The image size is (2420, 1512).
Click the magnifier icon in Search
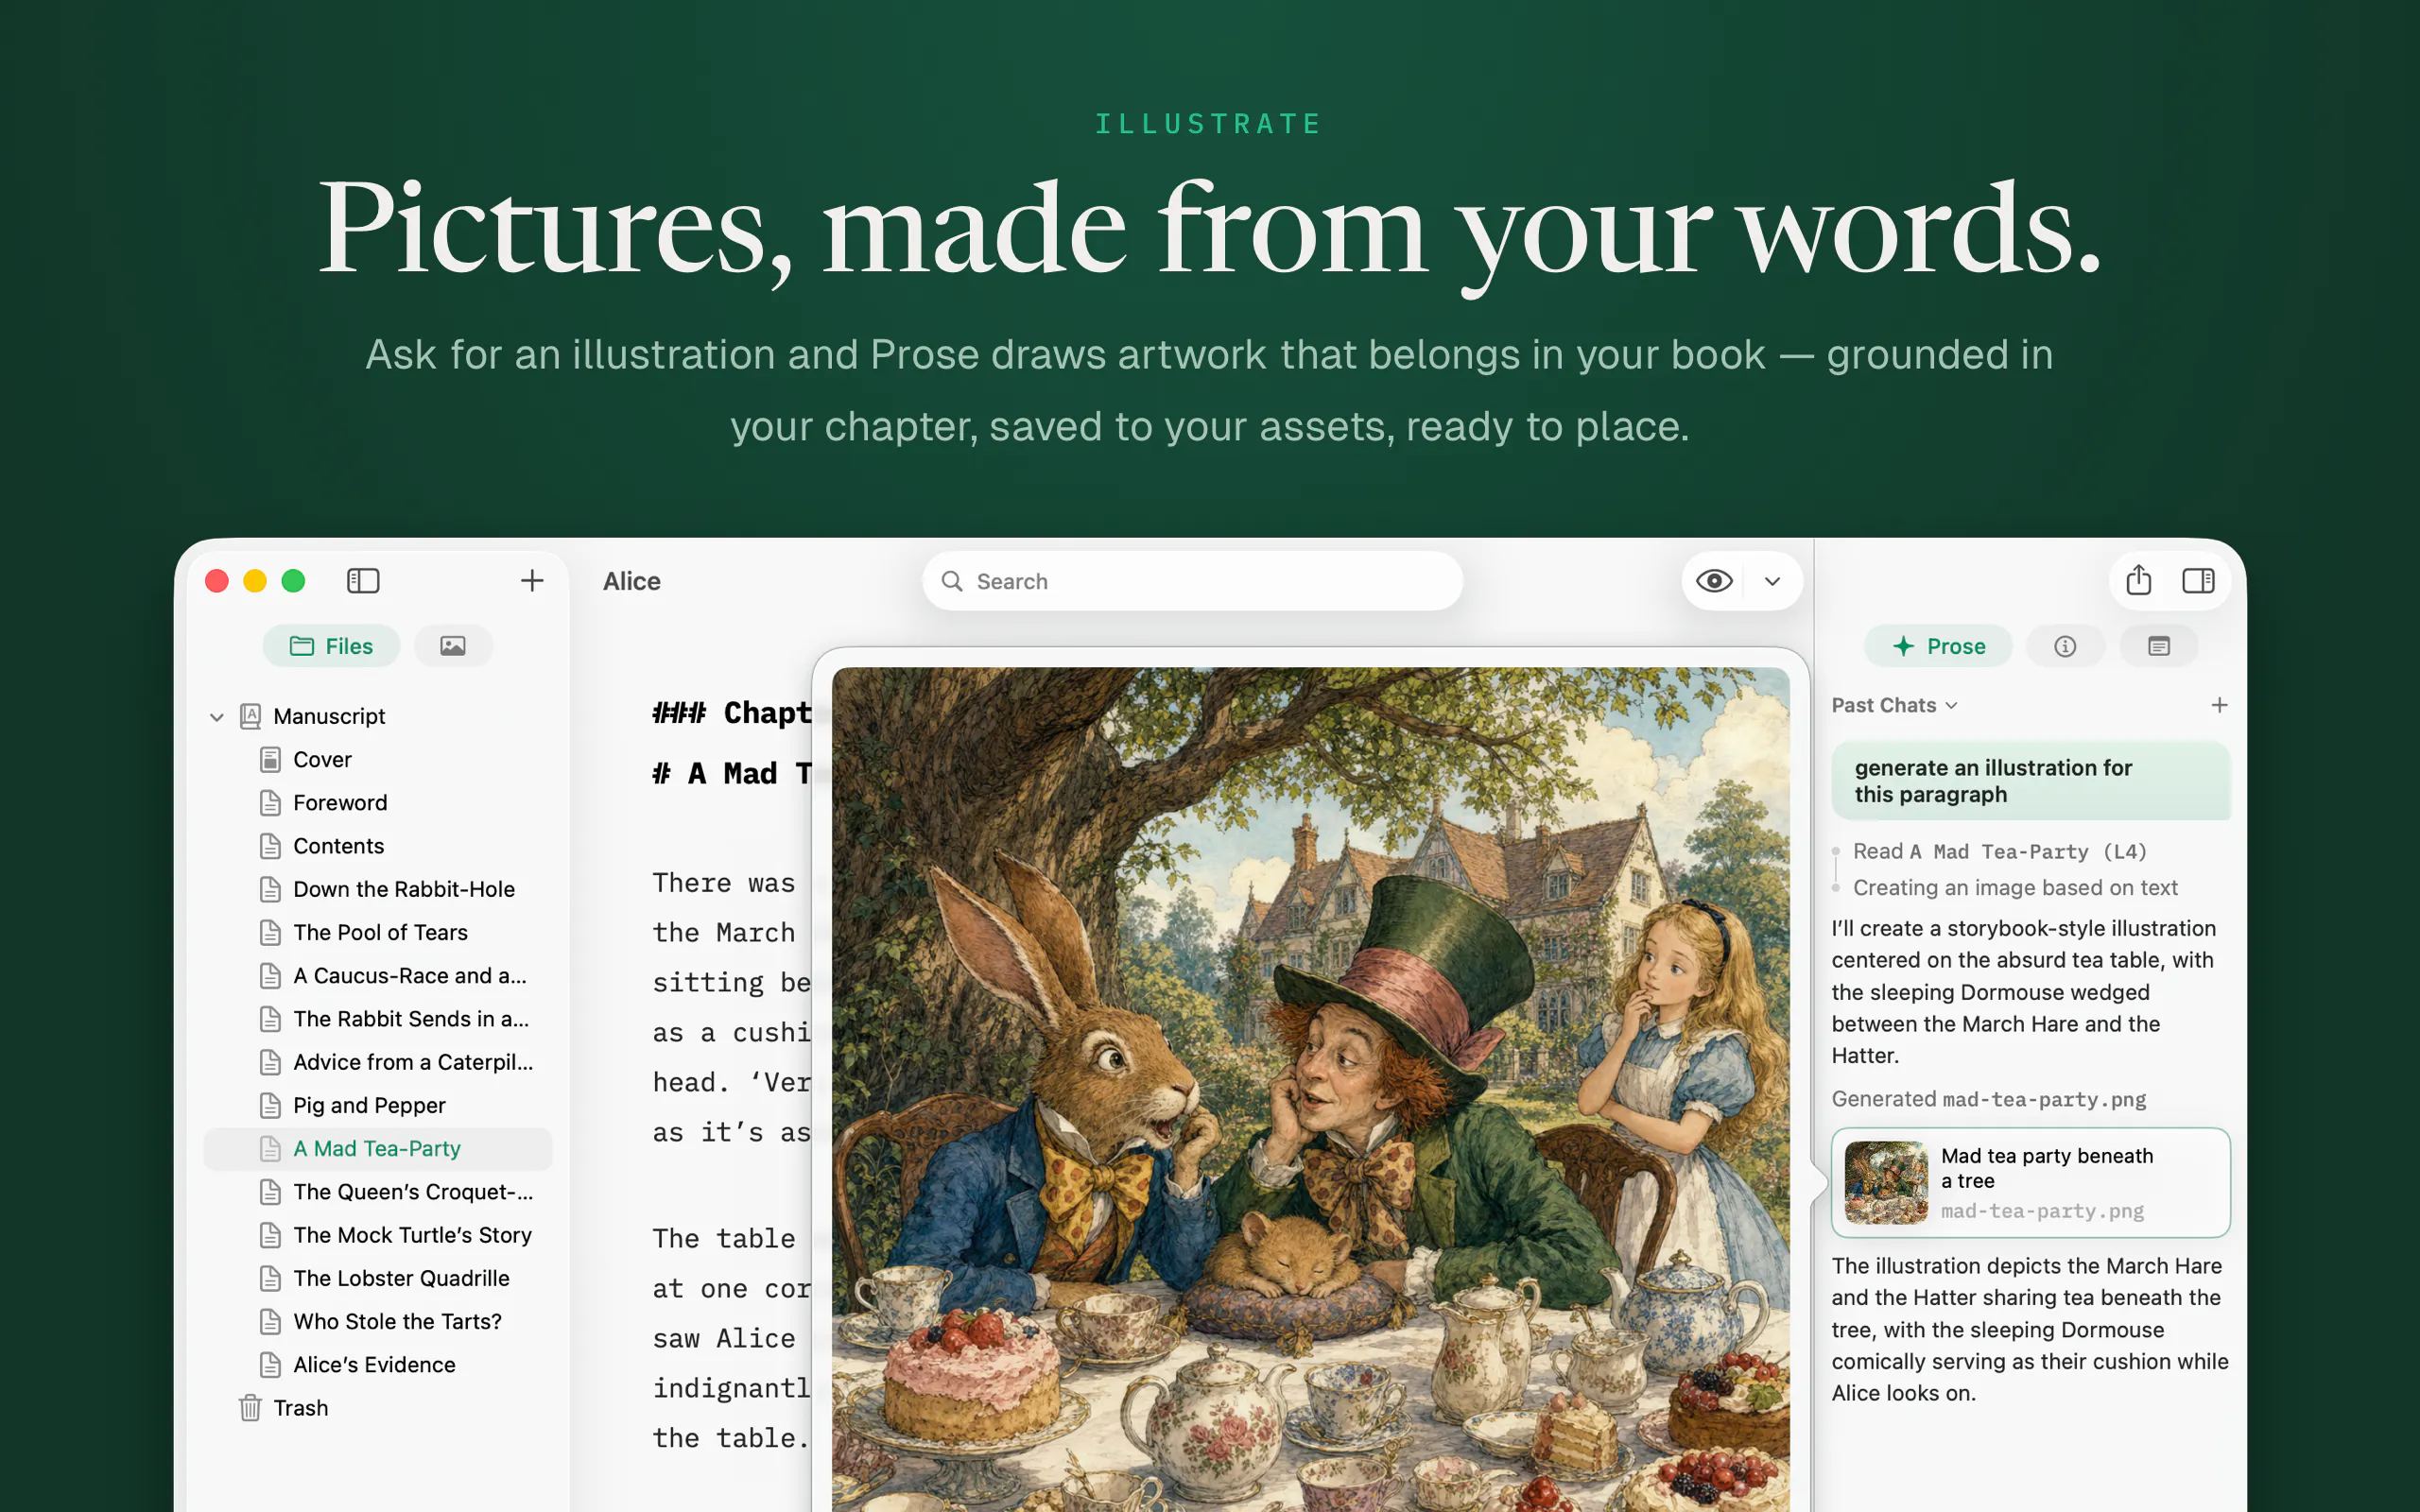[x=952, y=581]
